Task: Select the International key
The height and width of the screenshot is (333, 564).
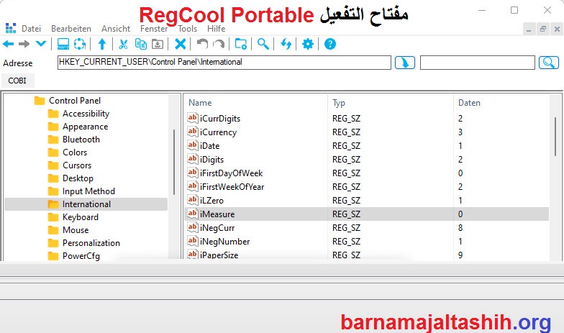Action: coord(86,204)
